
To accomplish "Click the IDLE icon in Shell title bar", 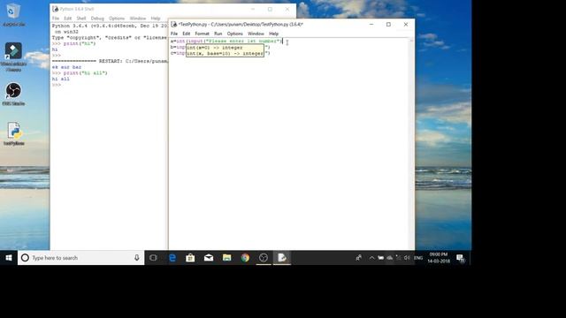I will pyautogui.click(x=56, y=9).
